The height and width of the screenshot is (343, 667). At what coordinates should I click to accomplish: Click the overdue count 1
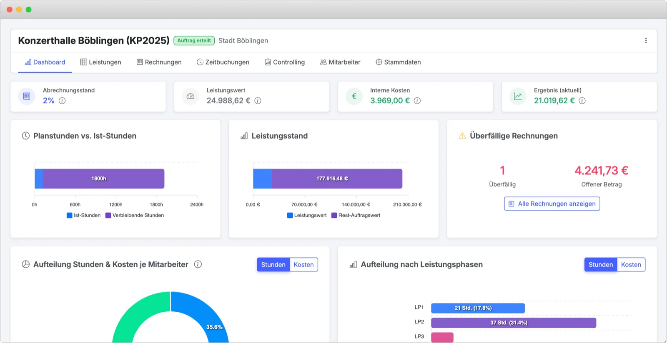[502, 170]
